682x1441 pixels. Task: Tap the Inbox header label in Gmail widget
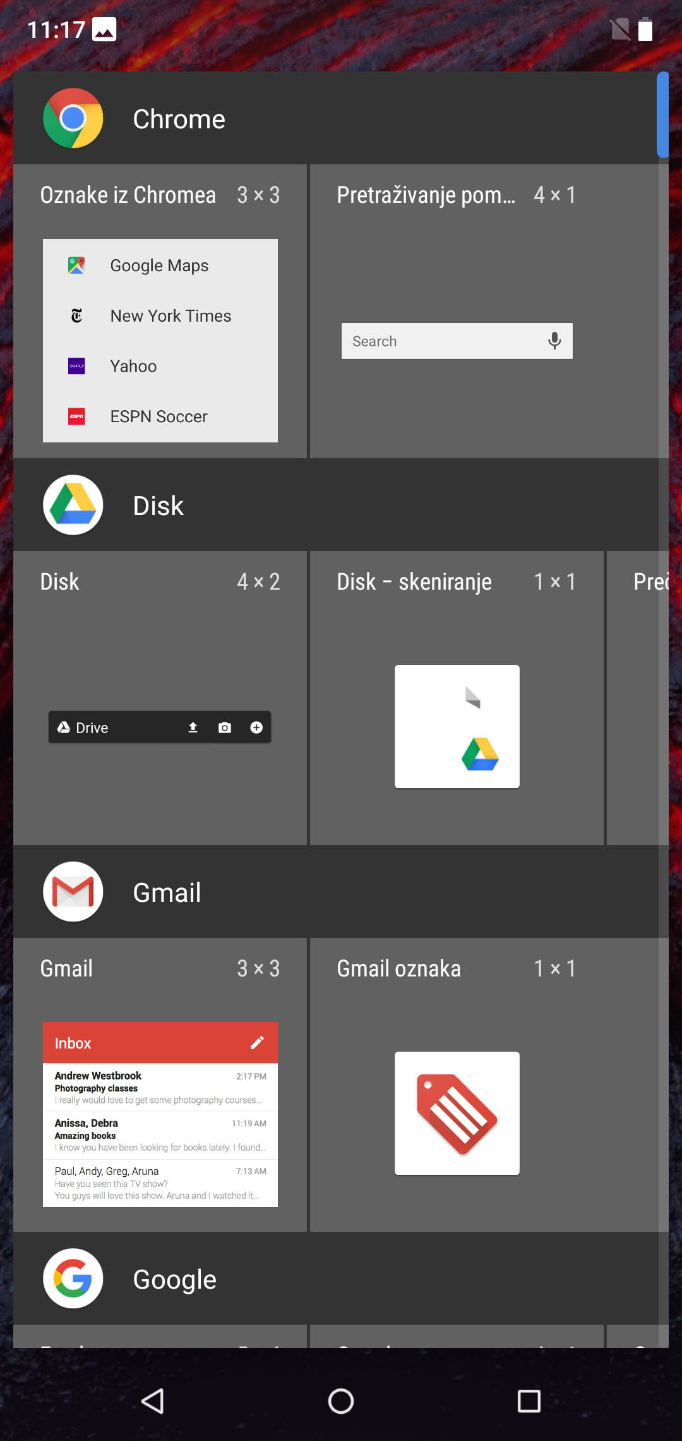pyautogui.click(x=73, y=1043)
